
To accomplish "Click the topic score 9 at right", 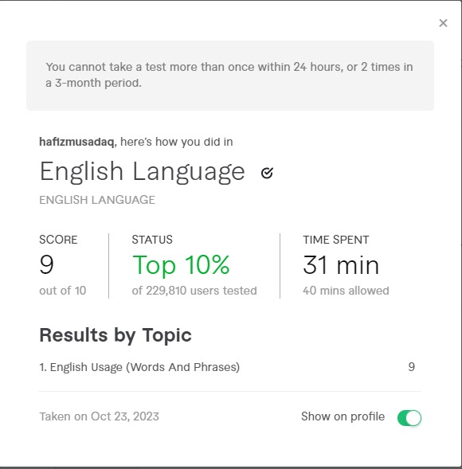I will [412, 367].
